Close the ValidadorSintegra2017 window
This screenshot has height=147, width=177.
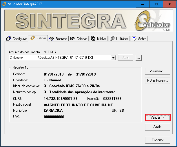coord(169,4)
